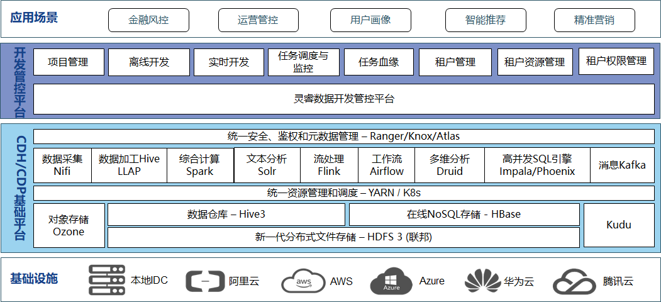This screenshot has height=302, width=661.
Task: Select the 华为云 petal logo icon
Action: (481, 281)
